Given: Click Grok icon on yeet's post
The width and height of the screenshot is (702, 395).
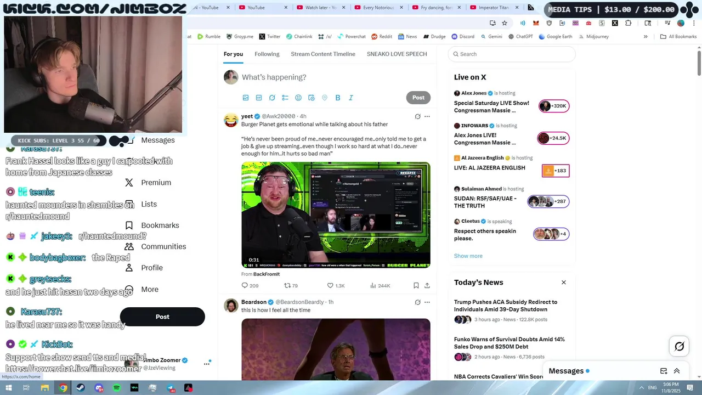Looking at the screenshot, I should click(x=417, y=116).
